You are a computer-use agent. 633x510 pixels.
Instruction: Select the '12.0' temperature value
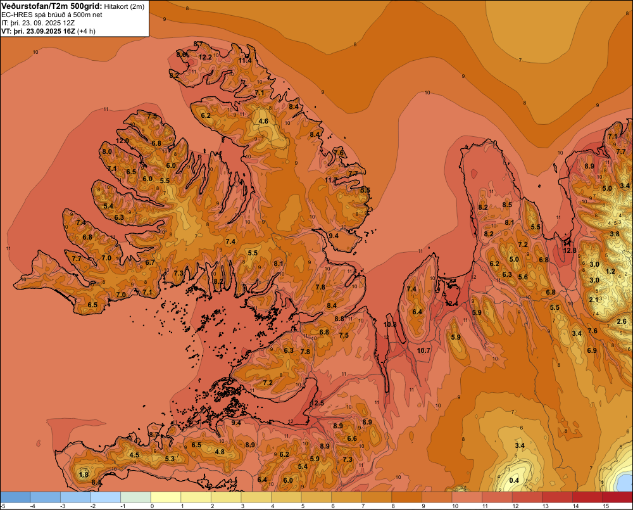[x=122, y=141]
